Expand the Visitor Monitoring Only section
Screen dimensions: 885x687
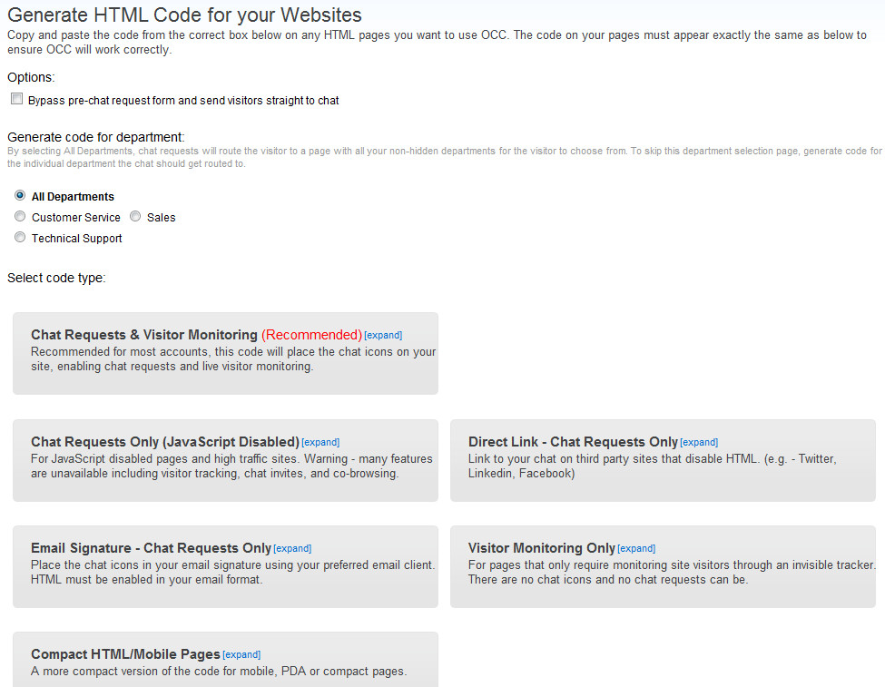tap(636, 549)
